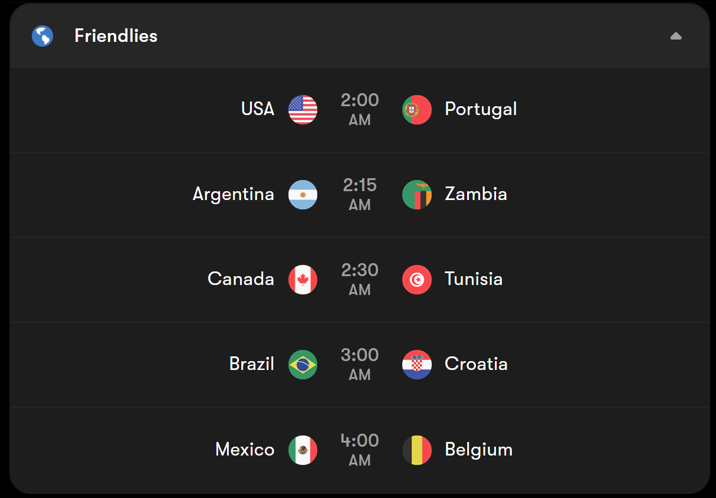The width and height of the screenshot is (716, 498).
Task: Select the Brazil team name
Action: [252, 363]
